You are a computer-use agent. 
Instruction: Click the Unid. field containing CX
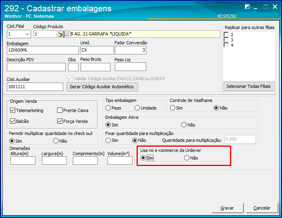[97, 50]
